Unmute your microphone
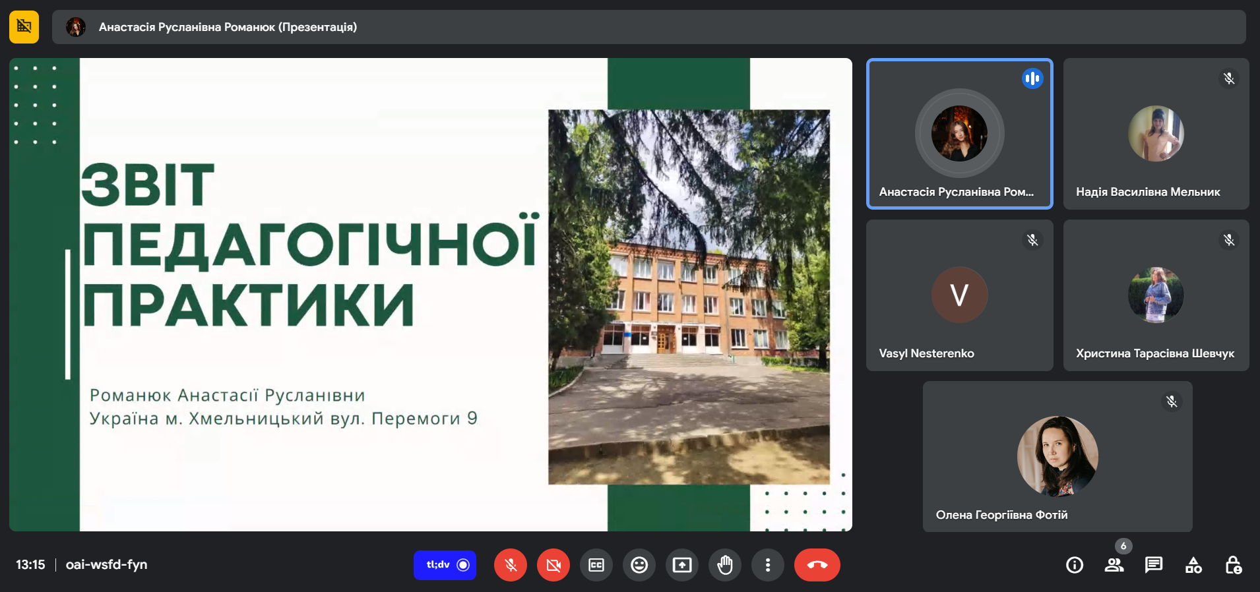1260x592 pixels. pyautogui.click(x=511, y=565)
